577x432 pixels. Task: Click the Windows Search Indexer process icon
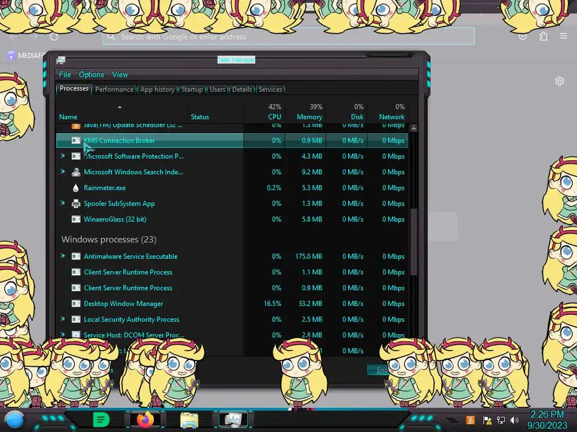[76, 172]
